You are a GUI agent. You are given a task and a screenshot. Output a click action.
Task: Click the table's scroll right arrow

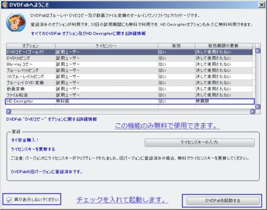point(253,112)
